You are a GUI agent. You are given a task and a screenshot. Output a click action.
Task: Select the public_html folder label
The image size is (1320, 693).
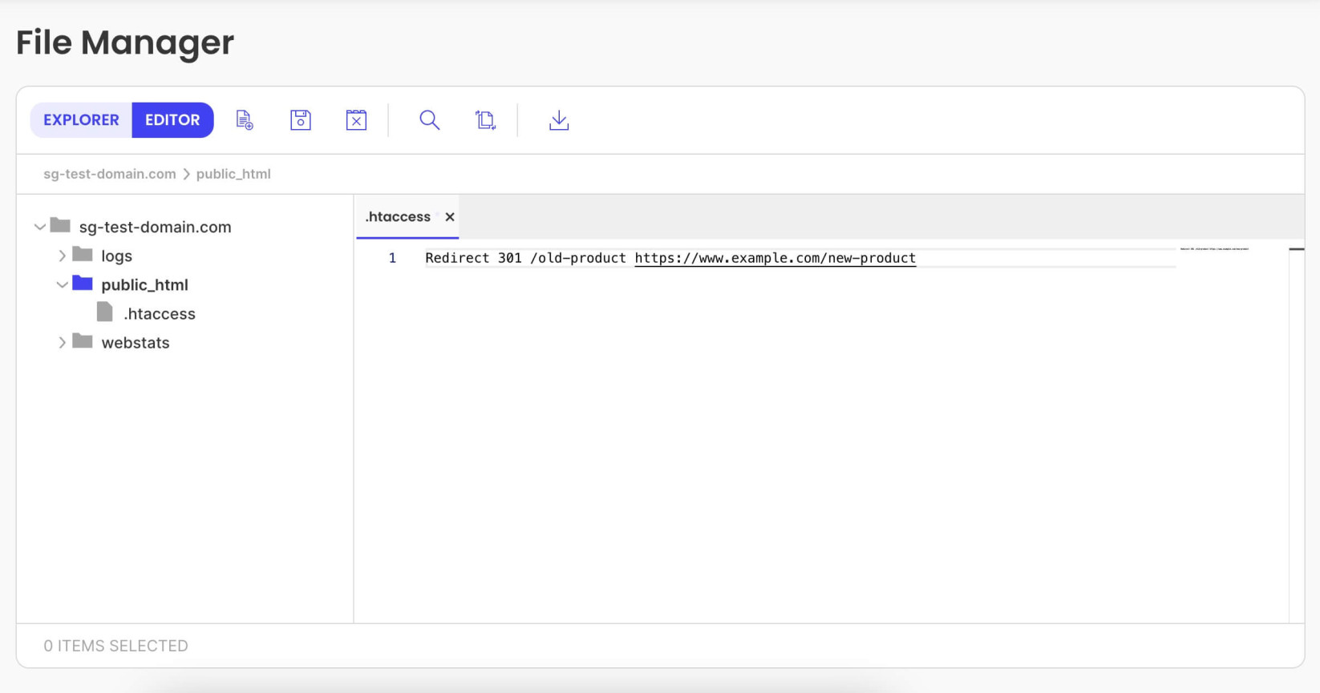pyautogui.click(x=144, y=284)
